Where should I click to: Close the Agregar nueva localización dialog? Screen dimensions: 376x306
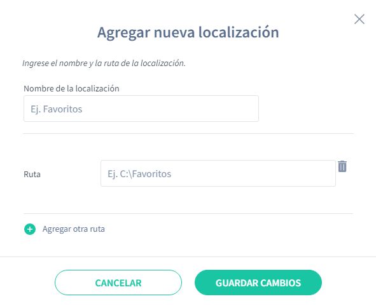359,19
